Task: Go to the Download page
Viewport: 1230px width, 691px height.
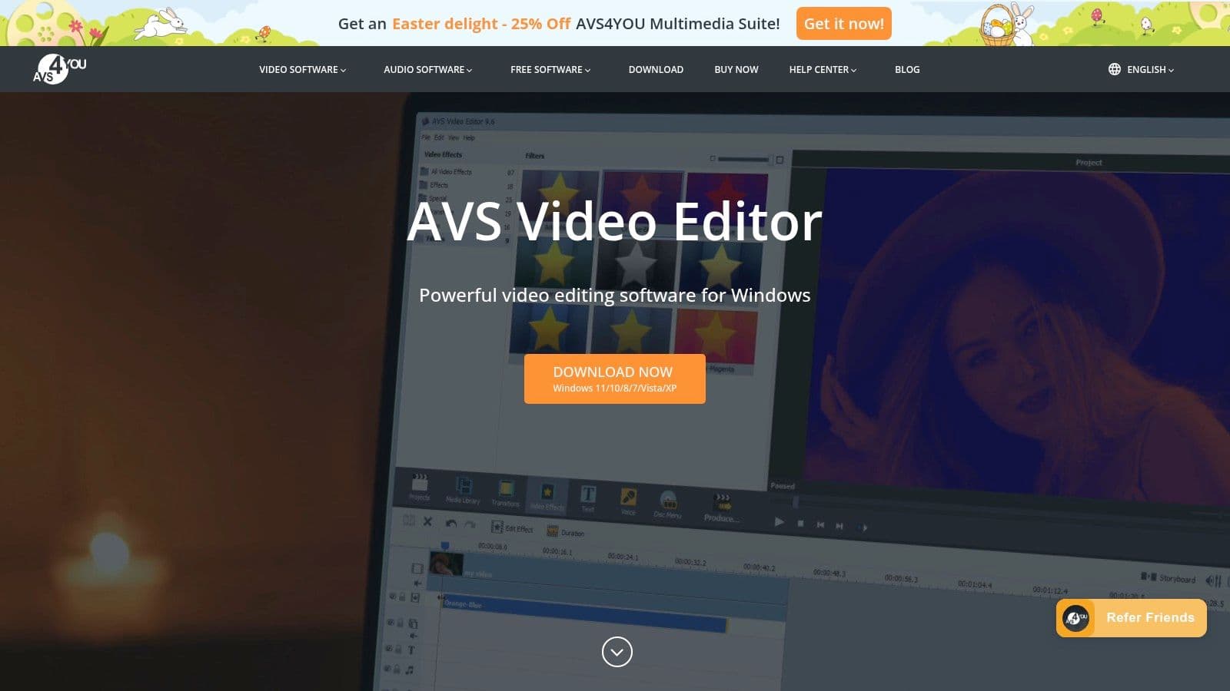Action: tap(656, 69)
